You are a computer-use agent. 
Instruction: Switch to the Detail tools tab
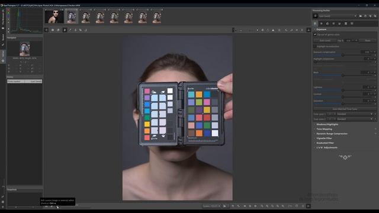321,24
